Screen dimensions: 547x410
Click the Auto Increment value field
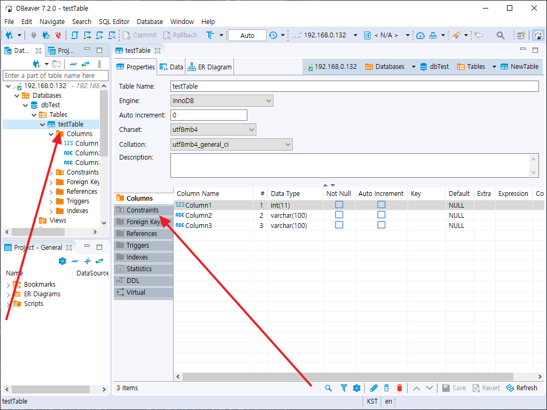coord(209,115)
